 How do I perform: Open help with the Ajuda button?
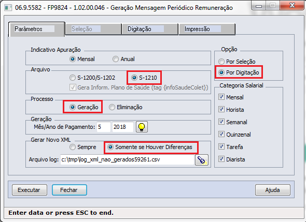pos(273,190)
